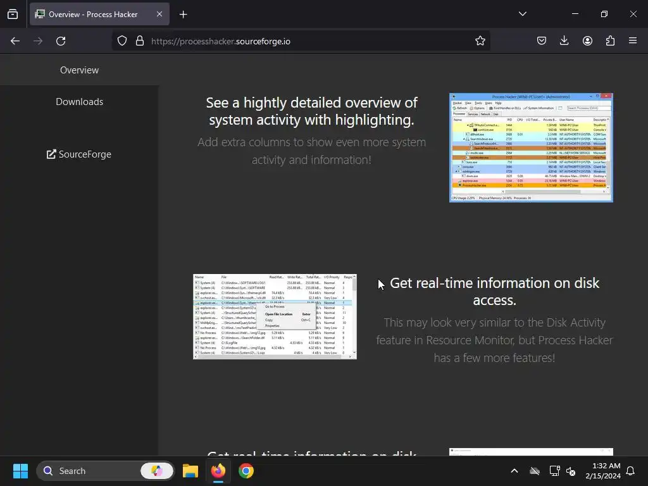Image resolution: width=648 pixels, height=486 pixels.
Task: Go to the Downloads sidebar page
Action: [79, 102]
